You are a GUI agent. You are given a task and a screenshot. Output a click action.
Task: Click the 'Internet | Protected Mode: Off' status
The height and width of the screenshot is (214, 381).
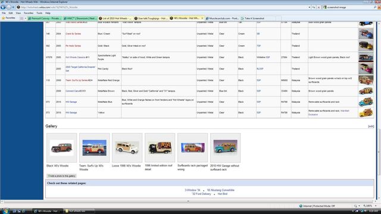click(x=317, y=206)
